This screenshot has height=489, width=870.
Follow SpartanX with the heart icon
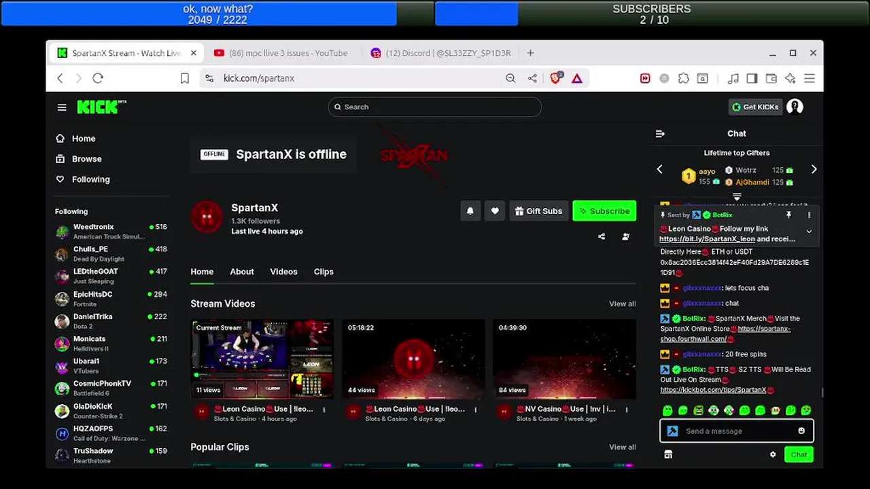[495, 211]
